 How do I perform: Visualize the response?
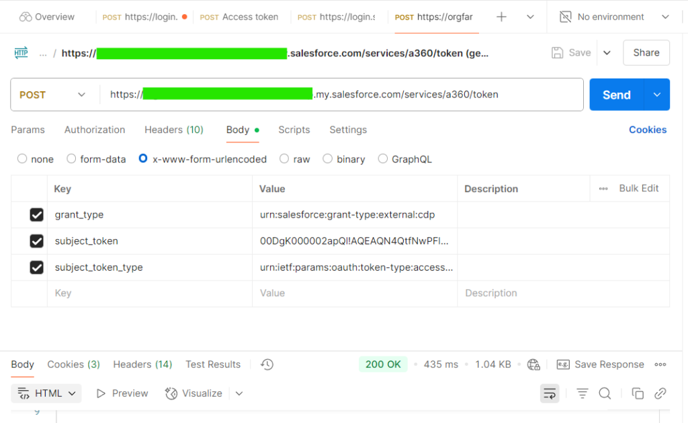click(x=193, y=393)
